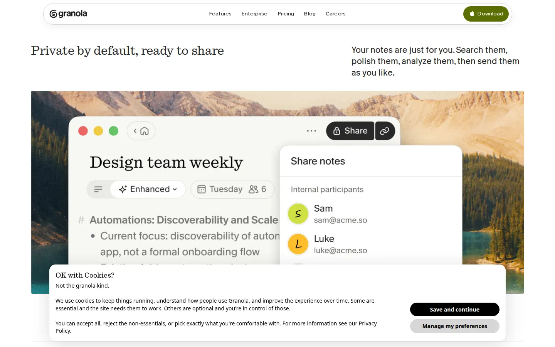
Task: Click the "Internal participants" label
Action: click(327, 190)
